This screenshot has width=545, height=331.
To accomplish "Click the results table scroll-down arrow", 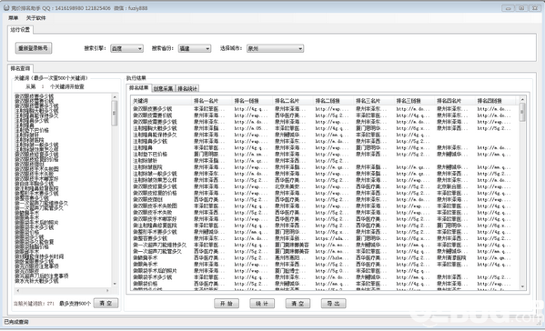I will point(522,286).
